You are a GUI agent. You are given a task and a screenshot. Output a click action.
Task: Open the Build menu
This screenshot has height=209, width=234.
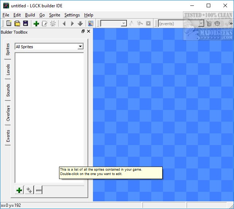tap(30, 15)
